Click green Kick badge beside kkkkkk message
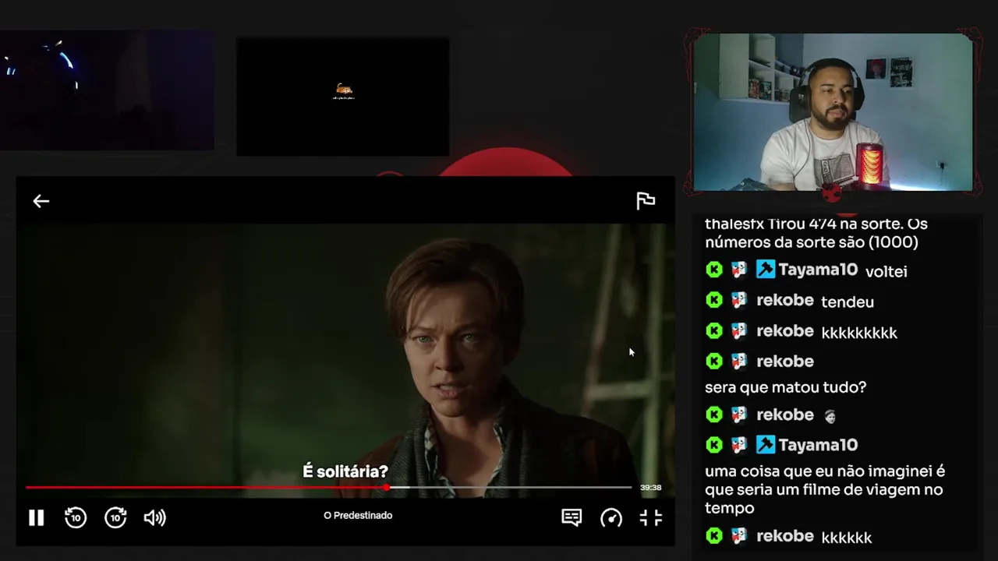Screen dimensions: 998x561 click(x=714, y=536)
